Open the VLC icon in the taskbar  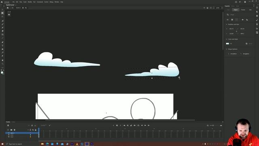pyautogui.click(x=77, y=144)
